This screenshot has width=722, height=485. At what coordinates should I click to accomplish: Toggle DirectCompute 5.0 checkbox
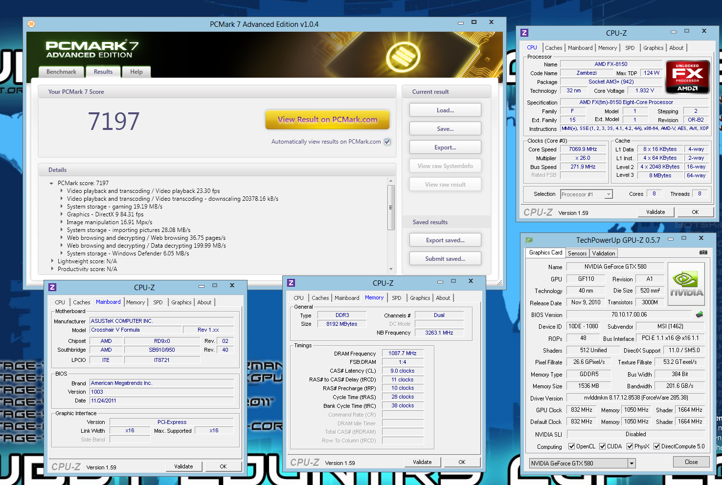point(656,446)
